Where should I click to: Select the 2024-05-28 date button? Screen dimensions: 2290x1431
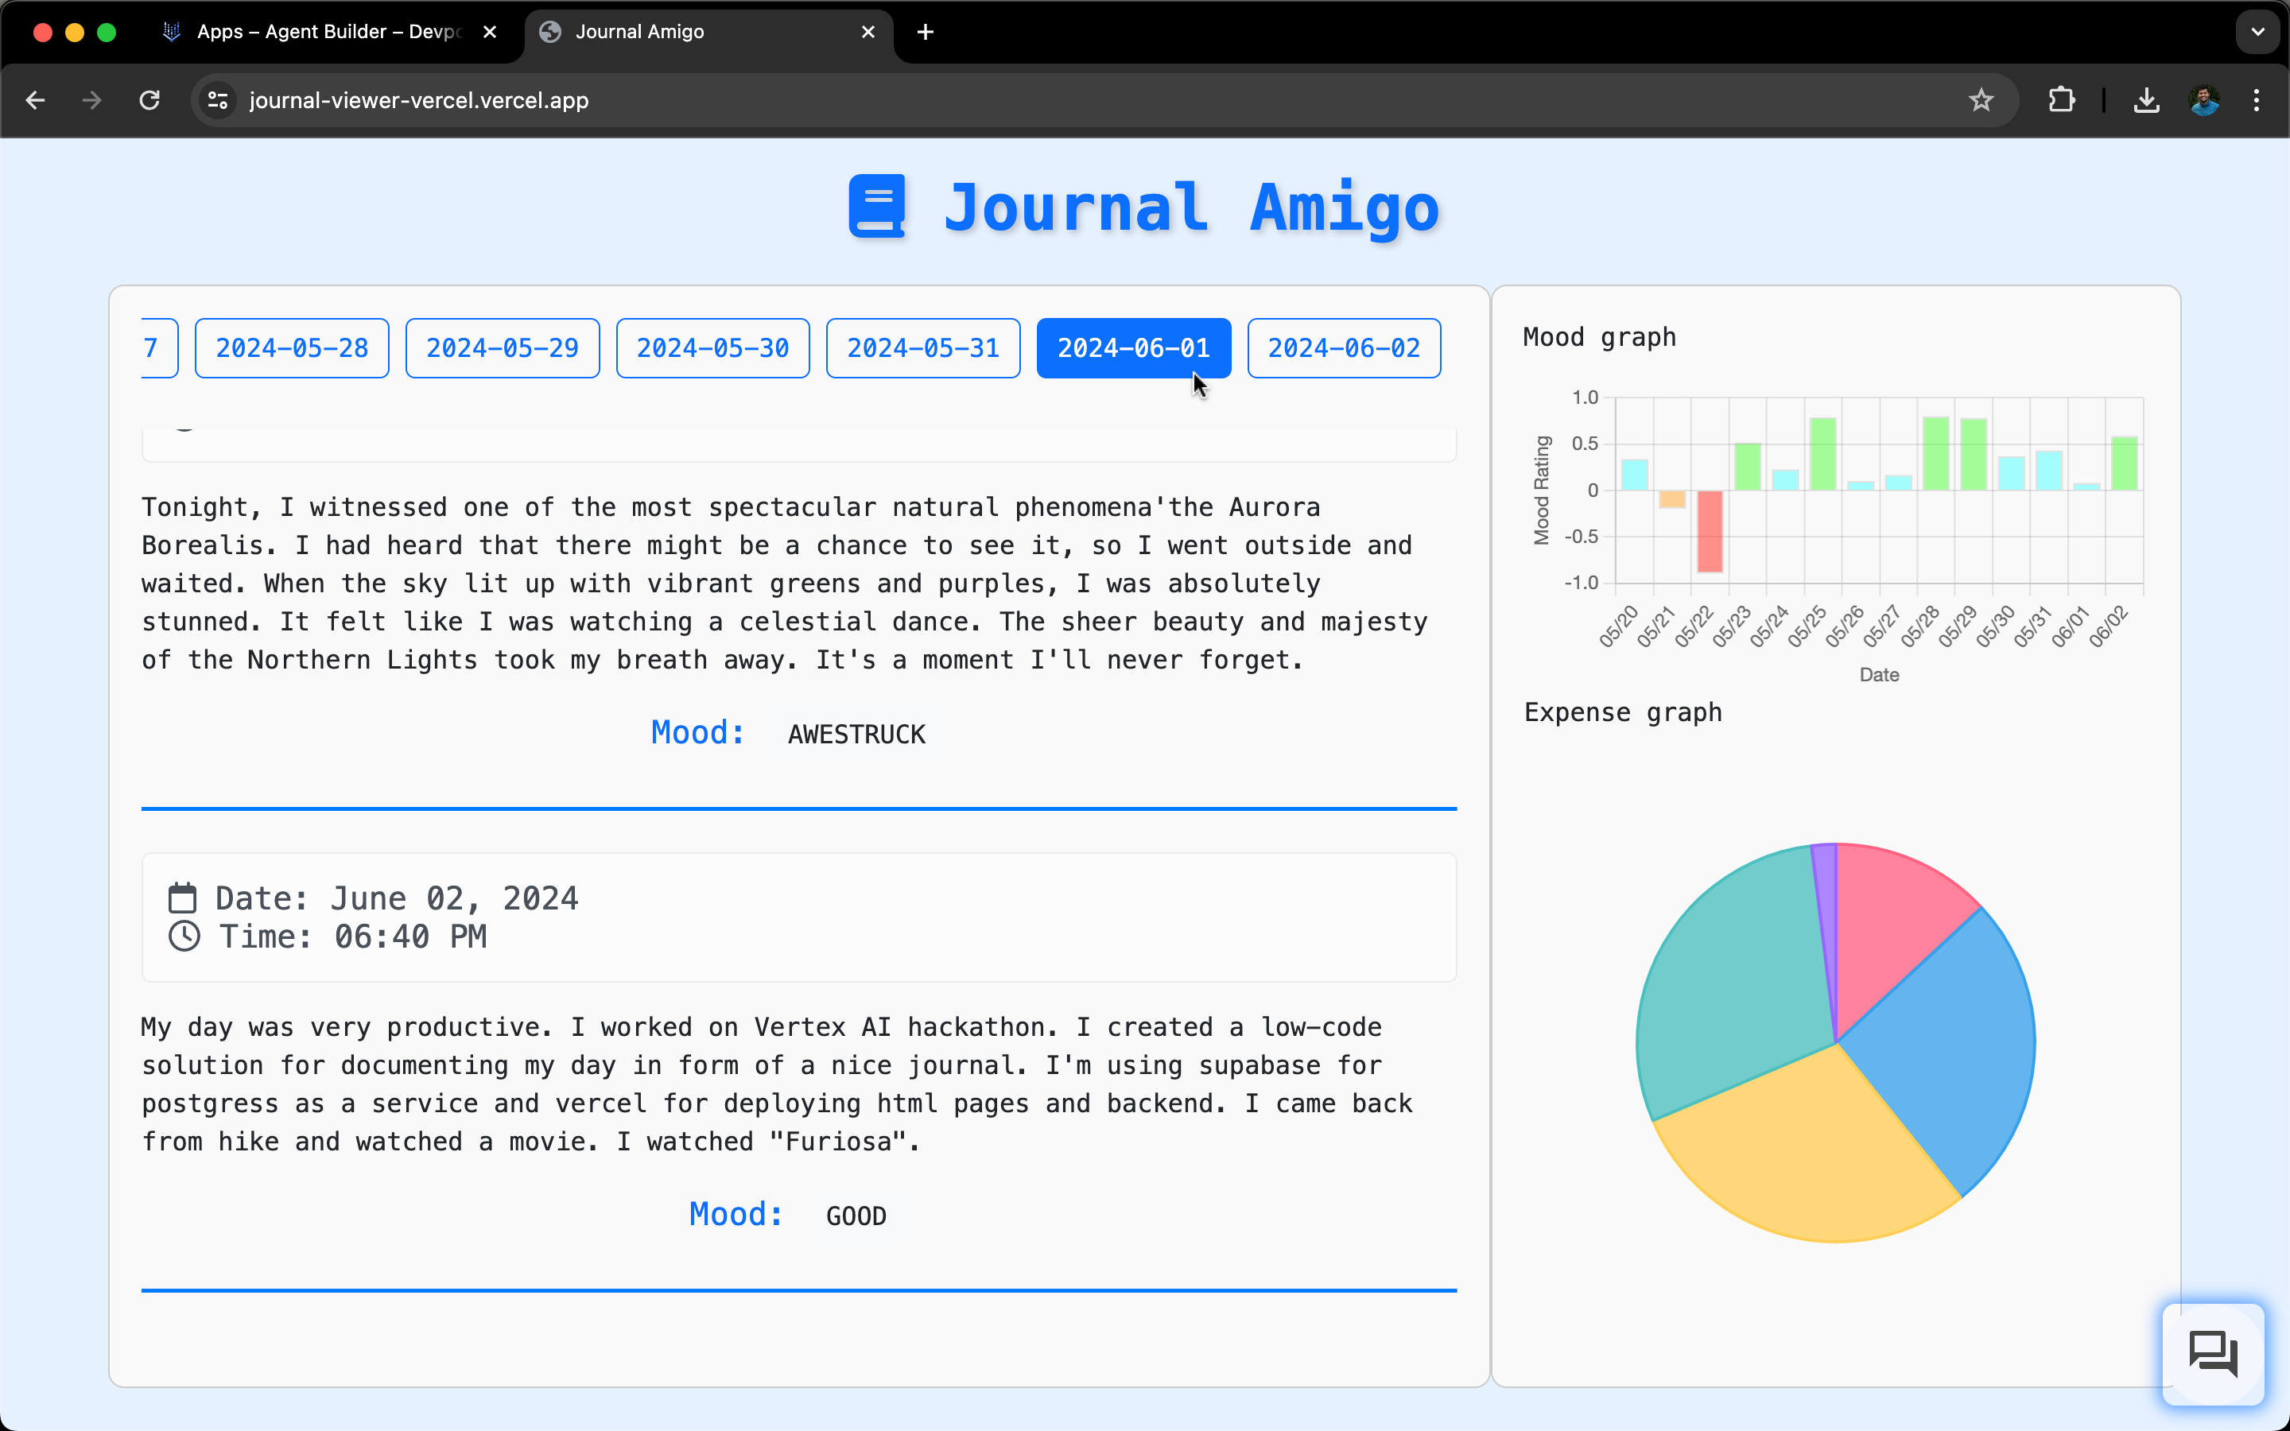click(x=292, y=348)
